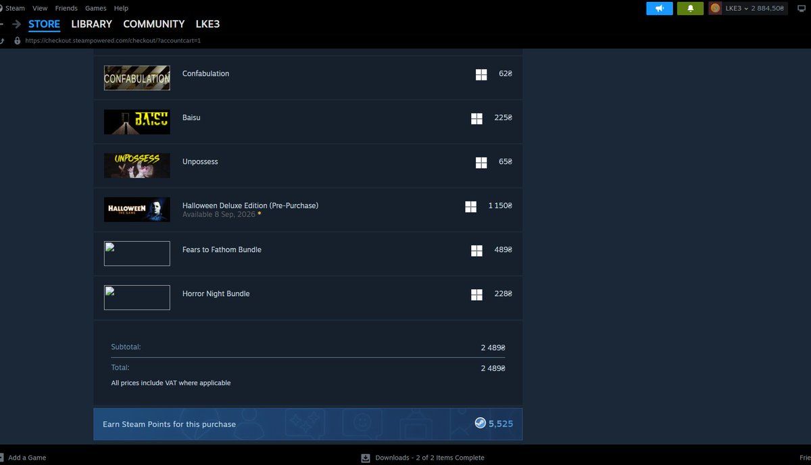Click the padlock icon beside the URL
The image size is (811, 465).
point(18,41)
